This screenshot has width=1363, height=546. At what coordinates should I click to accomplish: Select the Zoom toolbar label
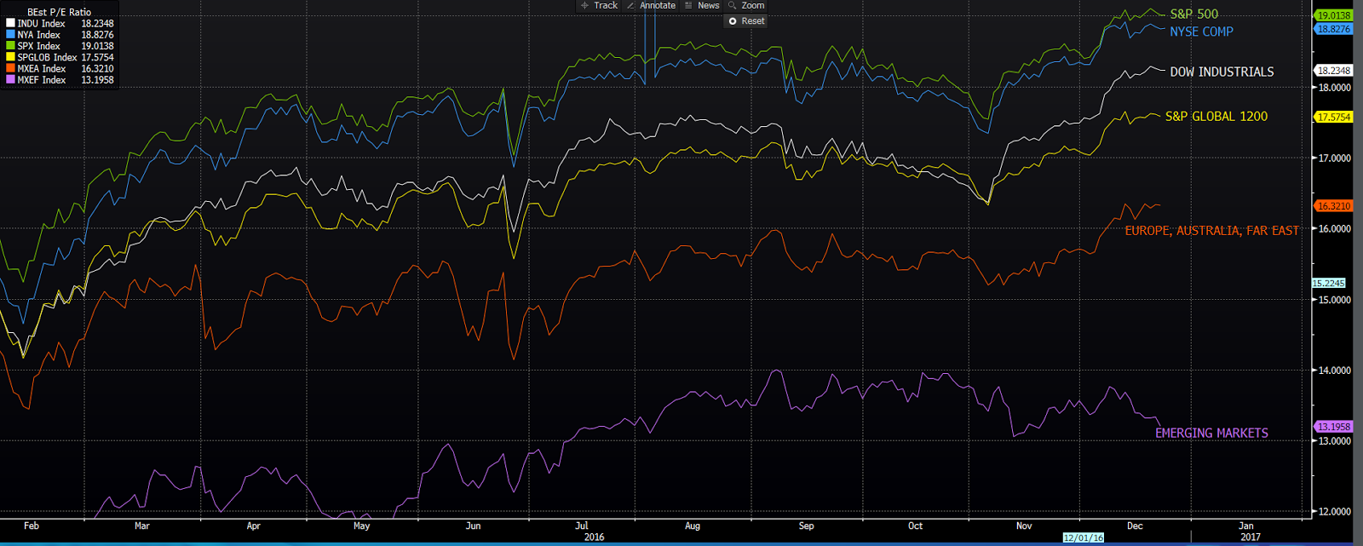click(753, 5)
